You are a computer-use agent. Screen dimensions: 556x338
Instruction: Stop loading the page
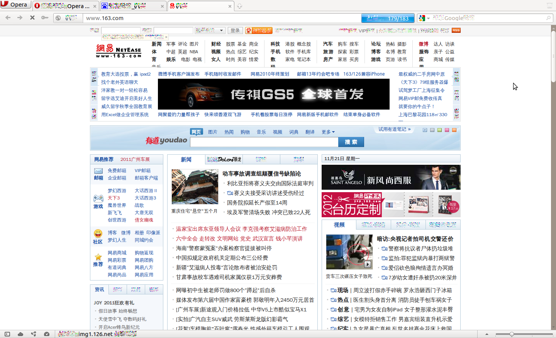click(x=32, y=18)
